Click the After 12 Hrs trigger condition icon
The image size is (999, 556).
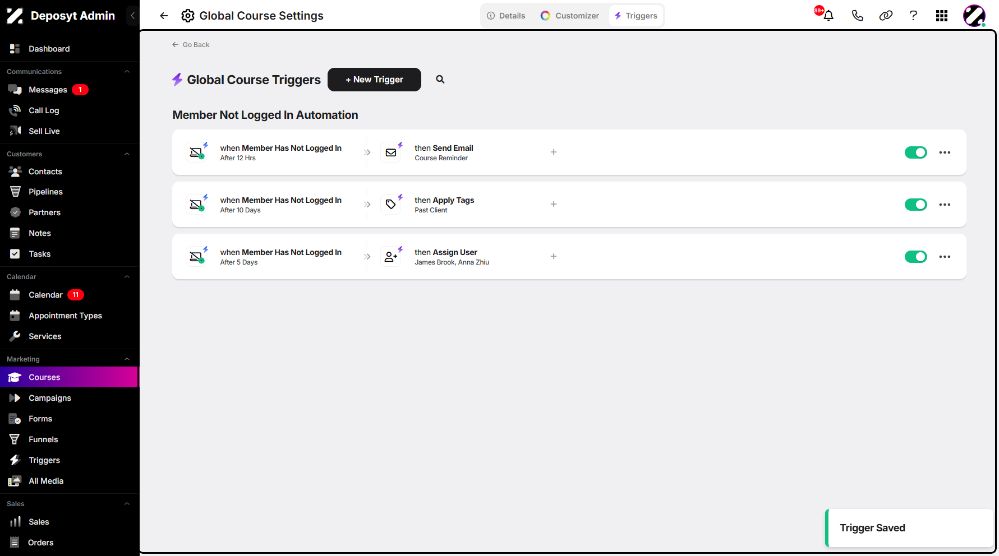pyautogui.click(x=196, y=152)
